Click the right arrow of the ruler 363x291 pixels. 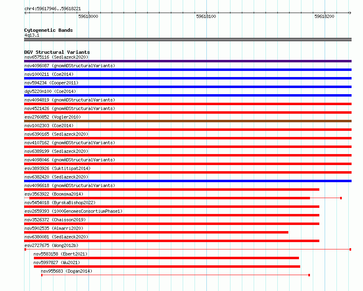point(350,13)
